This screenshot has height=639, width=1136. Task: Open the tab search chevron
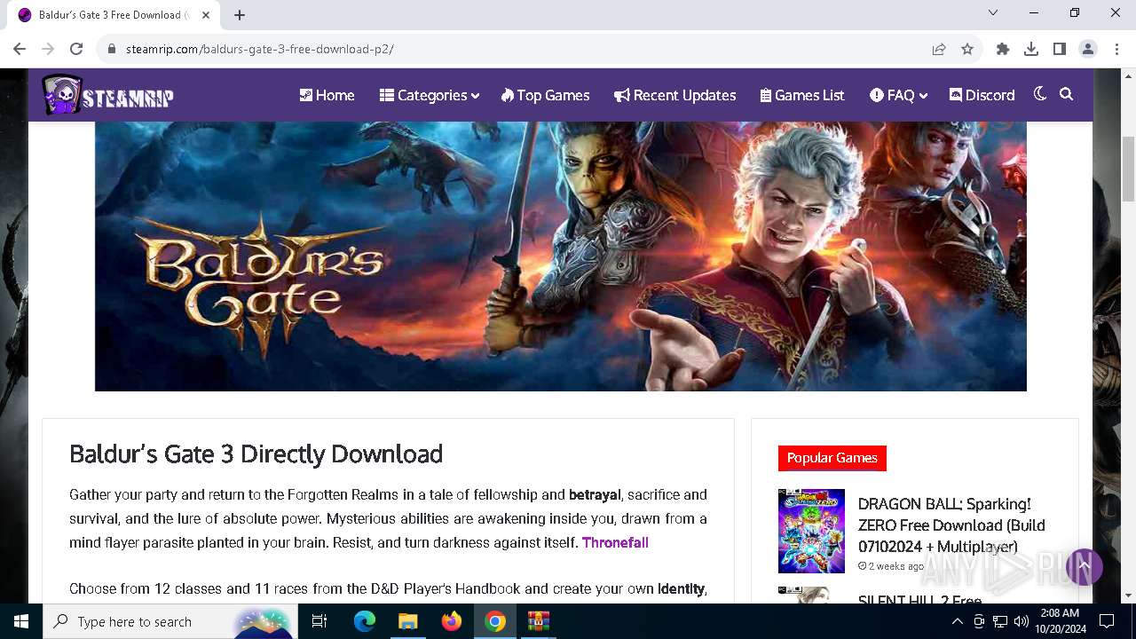pyautogui.click(x=993, y=12)
